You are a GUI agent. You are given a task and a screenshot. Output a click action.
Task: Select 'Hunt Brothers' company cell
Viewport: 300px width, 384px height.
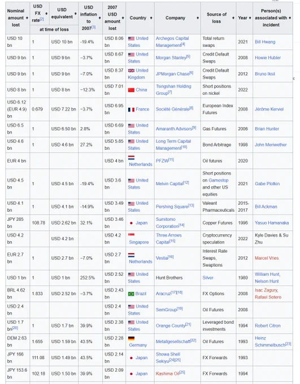[x=177, y=278]
